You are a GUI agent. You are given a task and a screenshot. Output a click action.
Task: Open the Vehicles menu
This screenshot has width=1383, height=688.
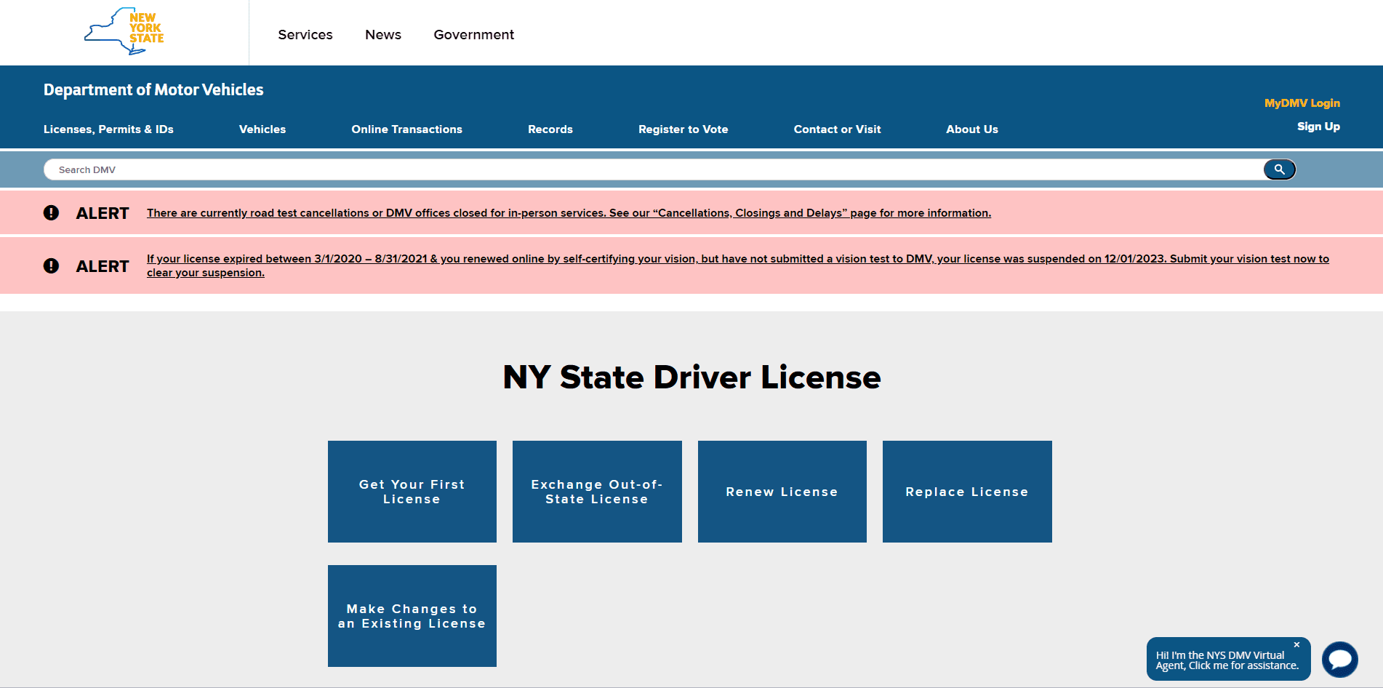point(262,129)
